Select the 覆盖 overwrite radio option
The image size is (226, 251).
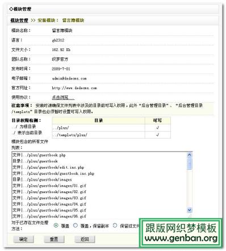pyautogui.click(x=56, y=225)
